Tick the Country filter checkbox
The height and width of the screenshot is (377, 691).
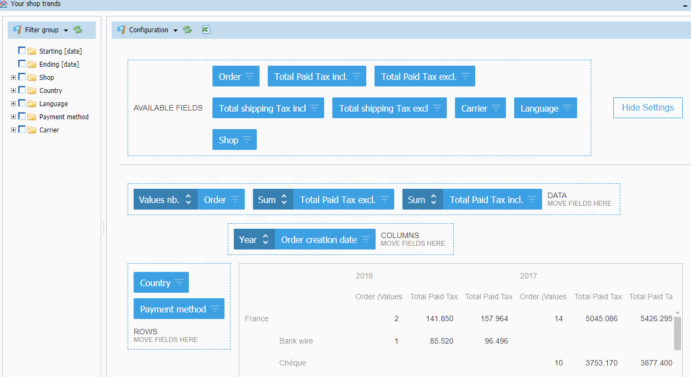(22, 90)
